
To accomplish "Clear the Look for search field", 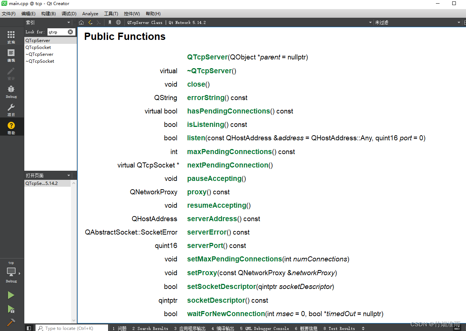I will click(70, 32).
